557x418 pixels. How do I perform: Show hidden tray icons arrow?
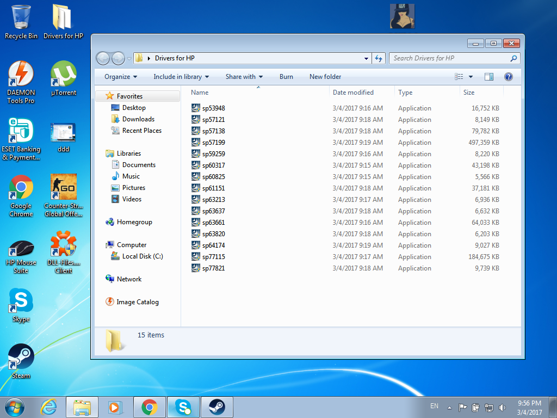[449, 408]
